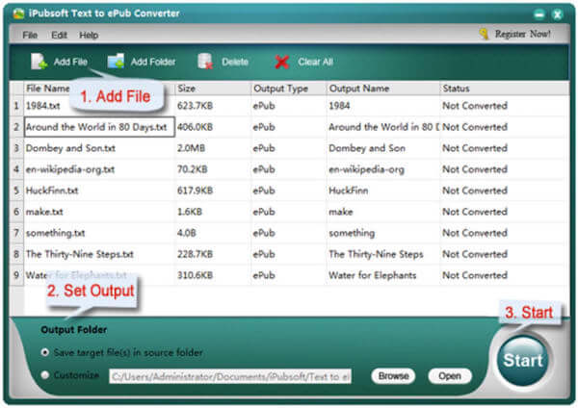Click the key icon beside Register Now

point(484,34)
